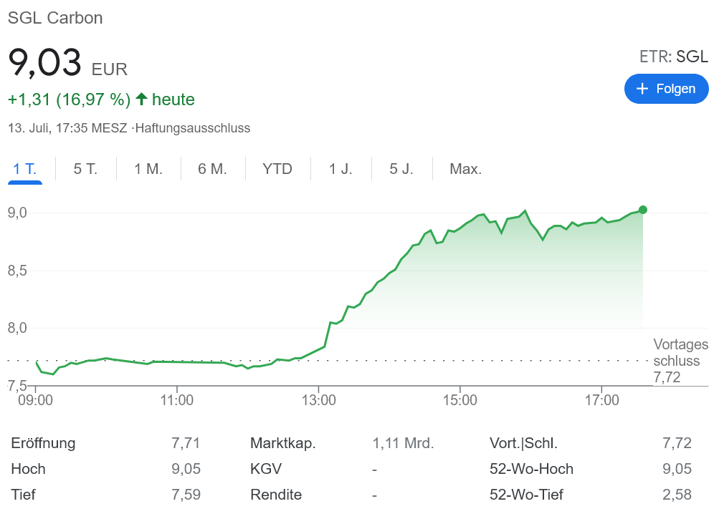Screen dimensions: 719x524
Task: Click the 09:00 time axis label
Action: tap(35, 400)
